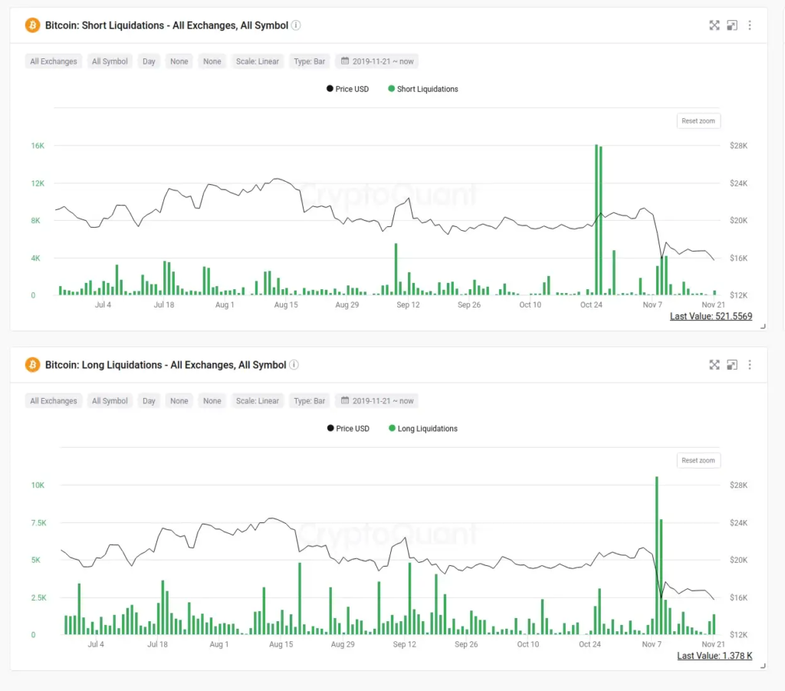Click info icon beside Long Liquidations title

294,365
